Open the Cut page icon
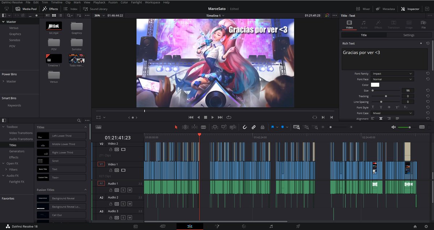Viewport: 434px width, 230px height. [x=162, y=226]
